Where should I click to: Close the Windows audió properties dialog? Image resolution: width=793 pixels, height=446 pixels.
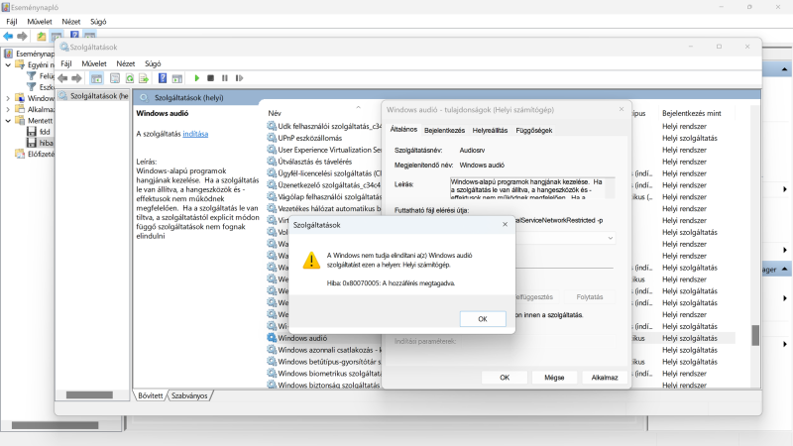(x=622, y=109)
